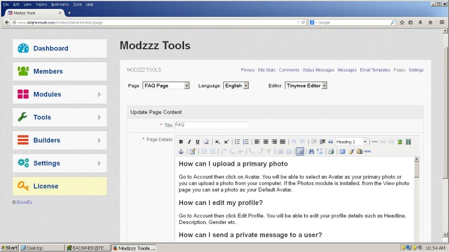Click the editor content vertical scrollbar
Viewport: 449px width, 252px height.
pyautogui.click(x=416, y=199)
